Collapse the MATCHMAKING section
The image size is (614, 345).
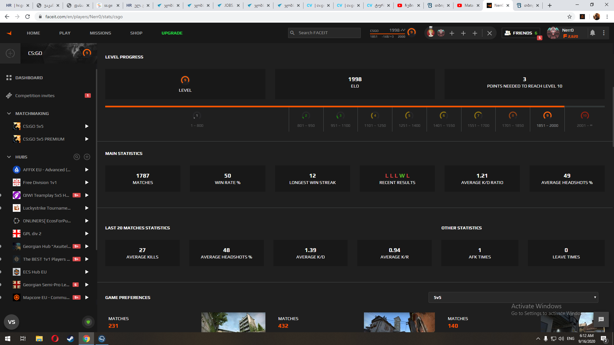click(9, 113)
